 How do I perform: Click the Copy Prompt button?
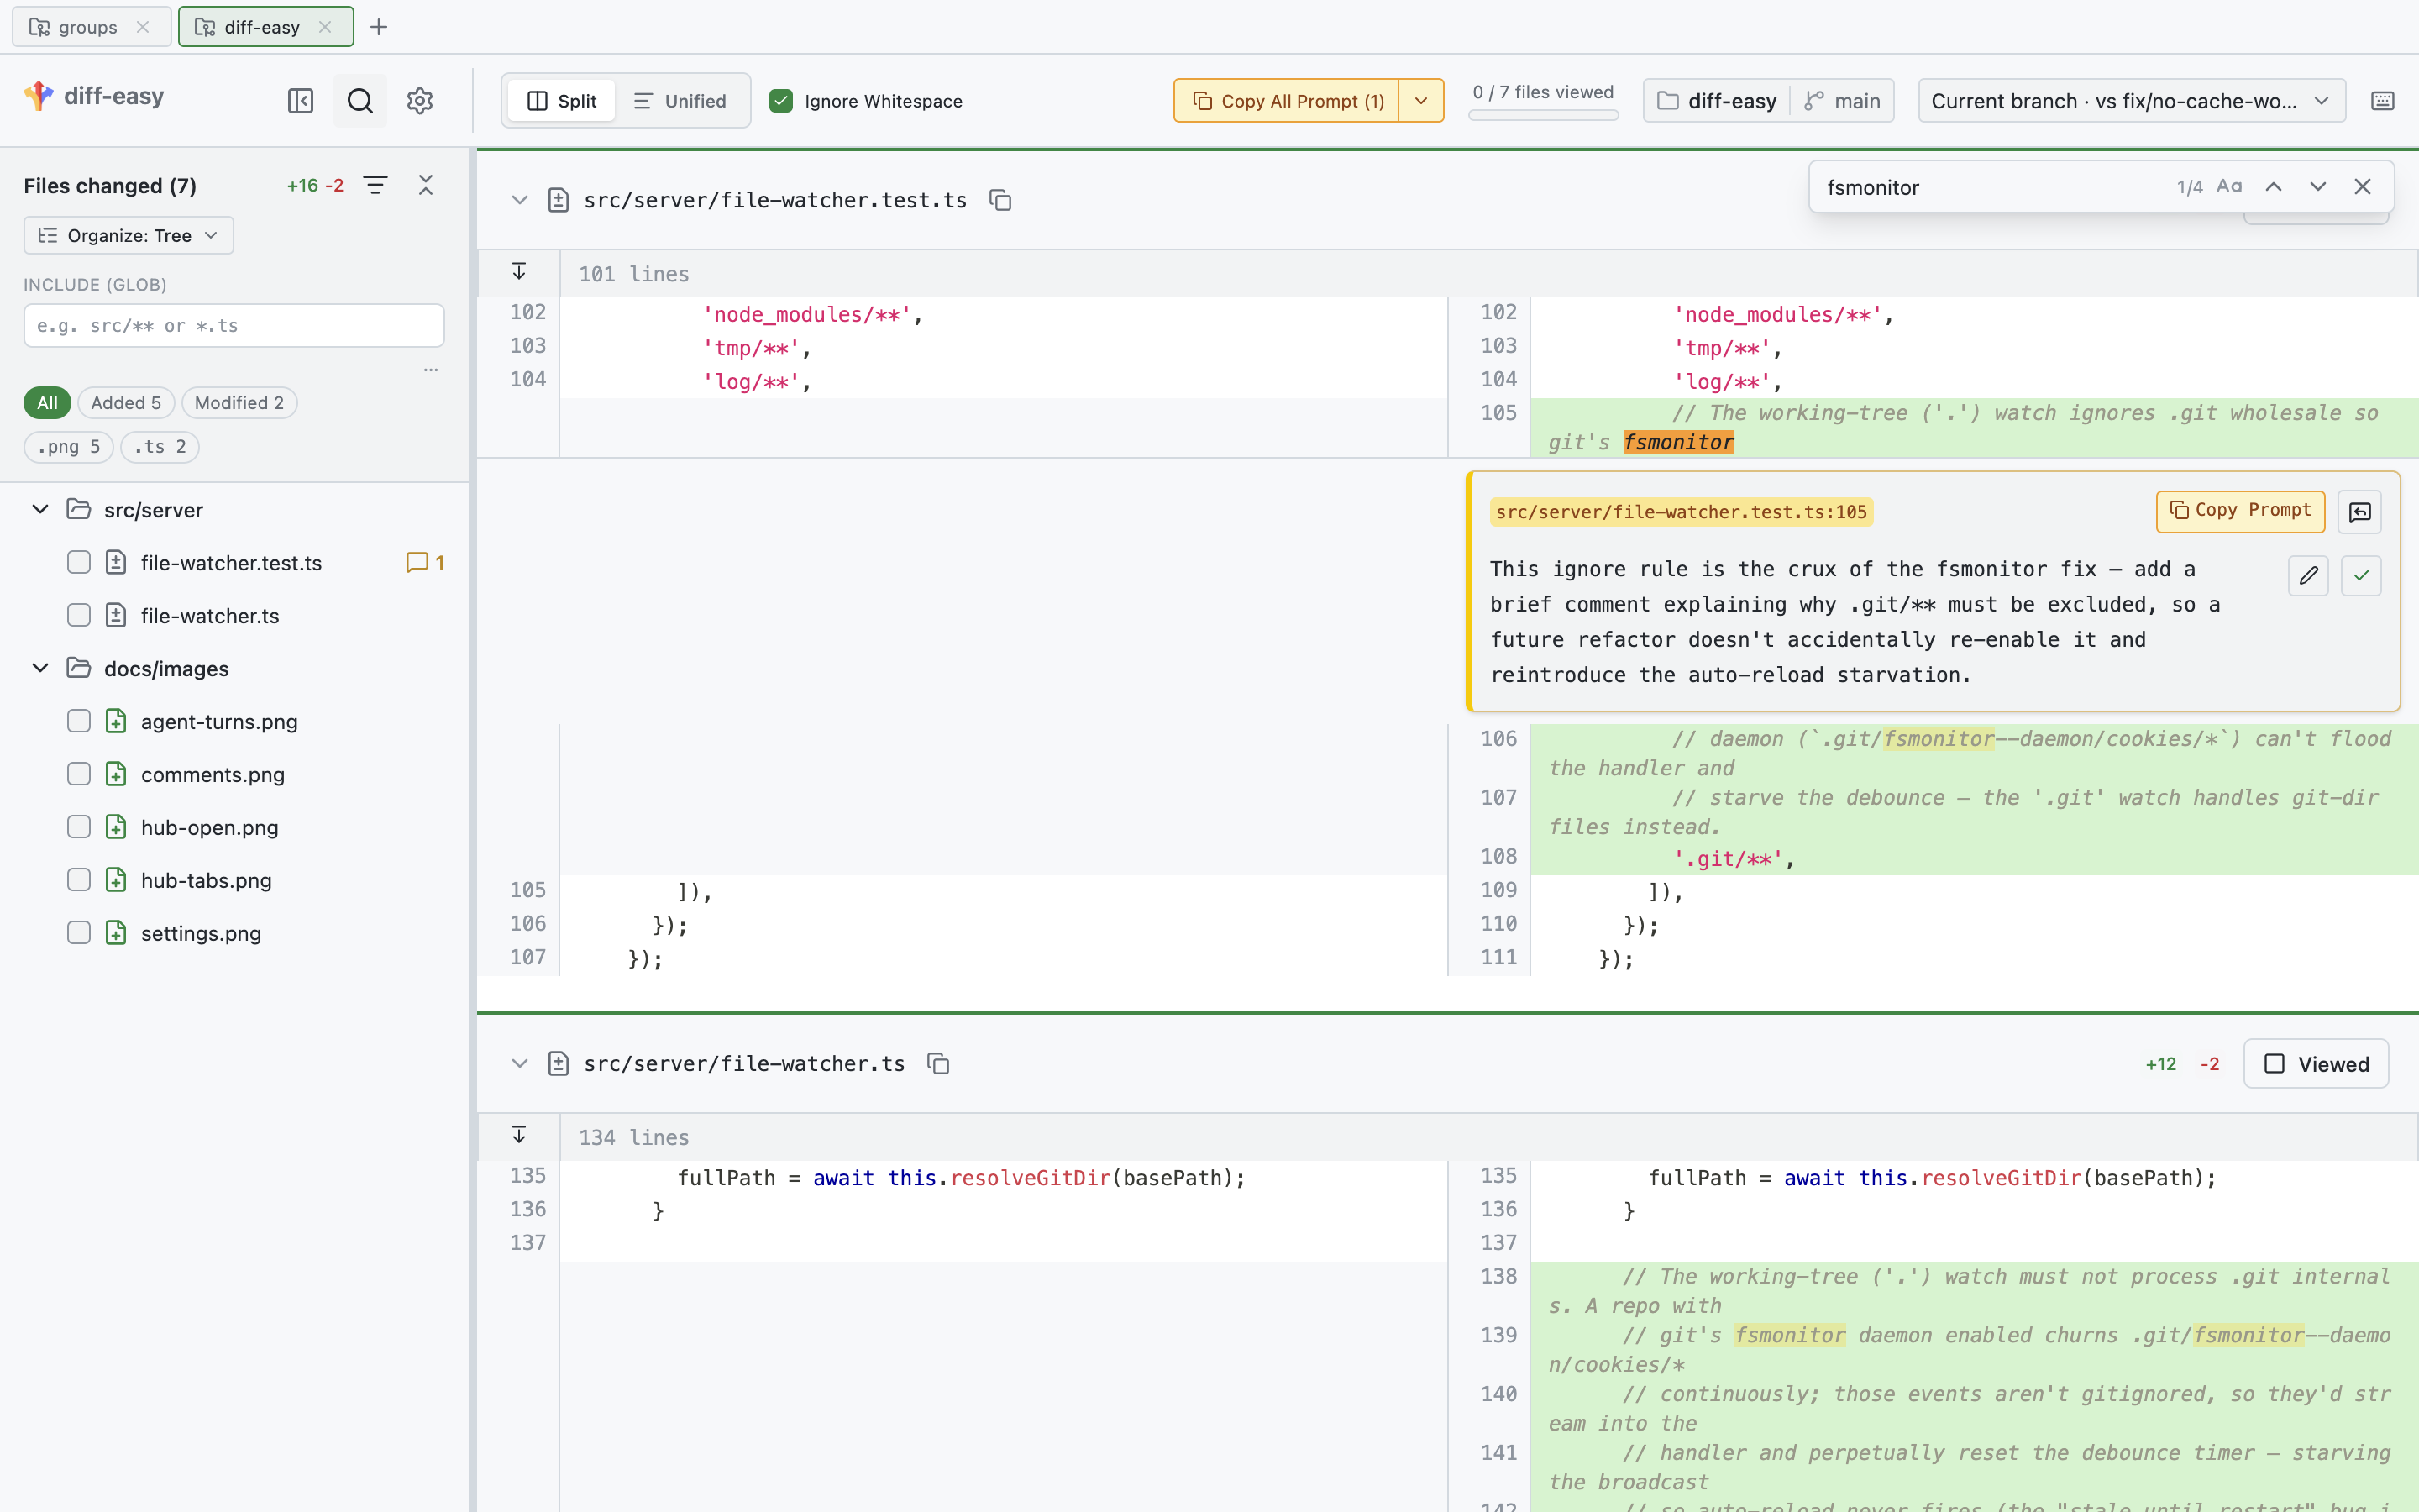coord(2240,511)
